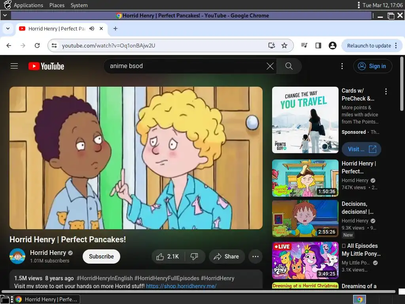
Task: Open YouTube settings three-dot menu
Action: tap(342, 66)
